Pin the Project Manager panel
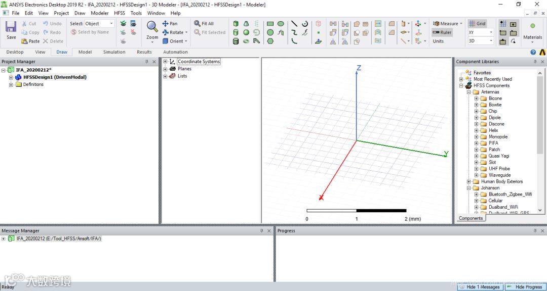547x291 pixels. 146,62
